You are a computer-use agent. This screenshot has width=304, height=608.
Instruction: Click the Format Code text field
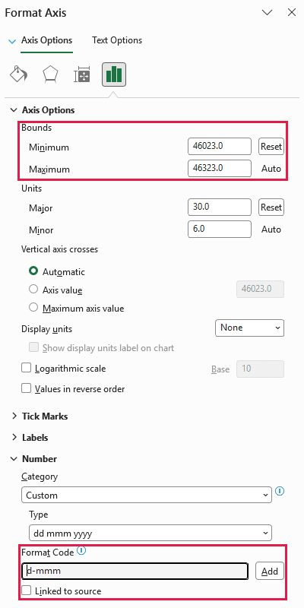click(x=135, y=571)
